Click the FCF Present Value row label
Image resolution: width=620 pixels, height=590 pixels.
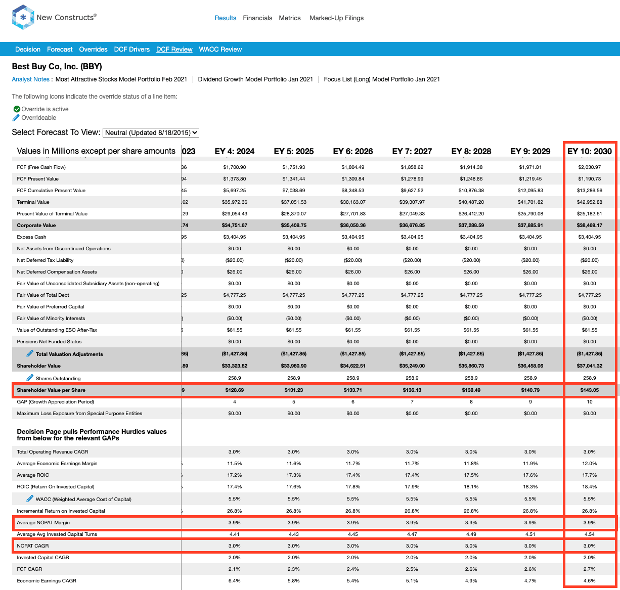38,179
